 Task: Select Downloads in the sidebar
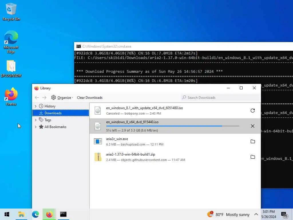pyautogui.click(x=61, y=113)
